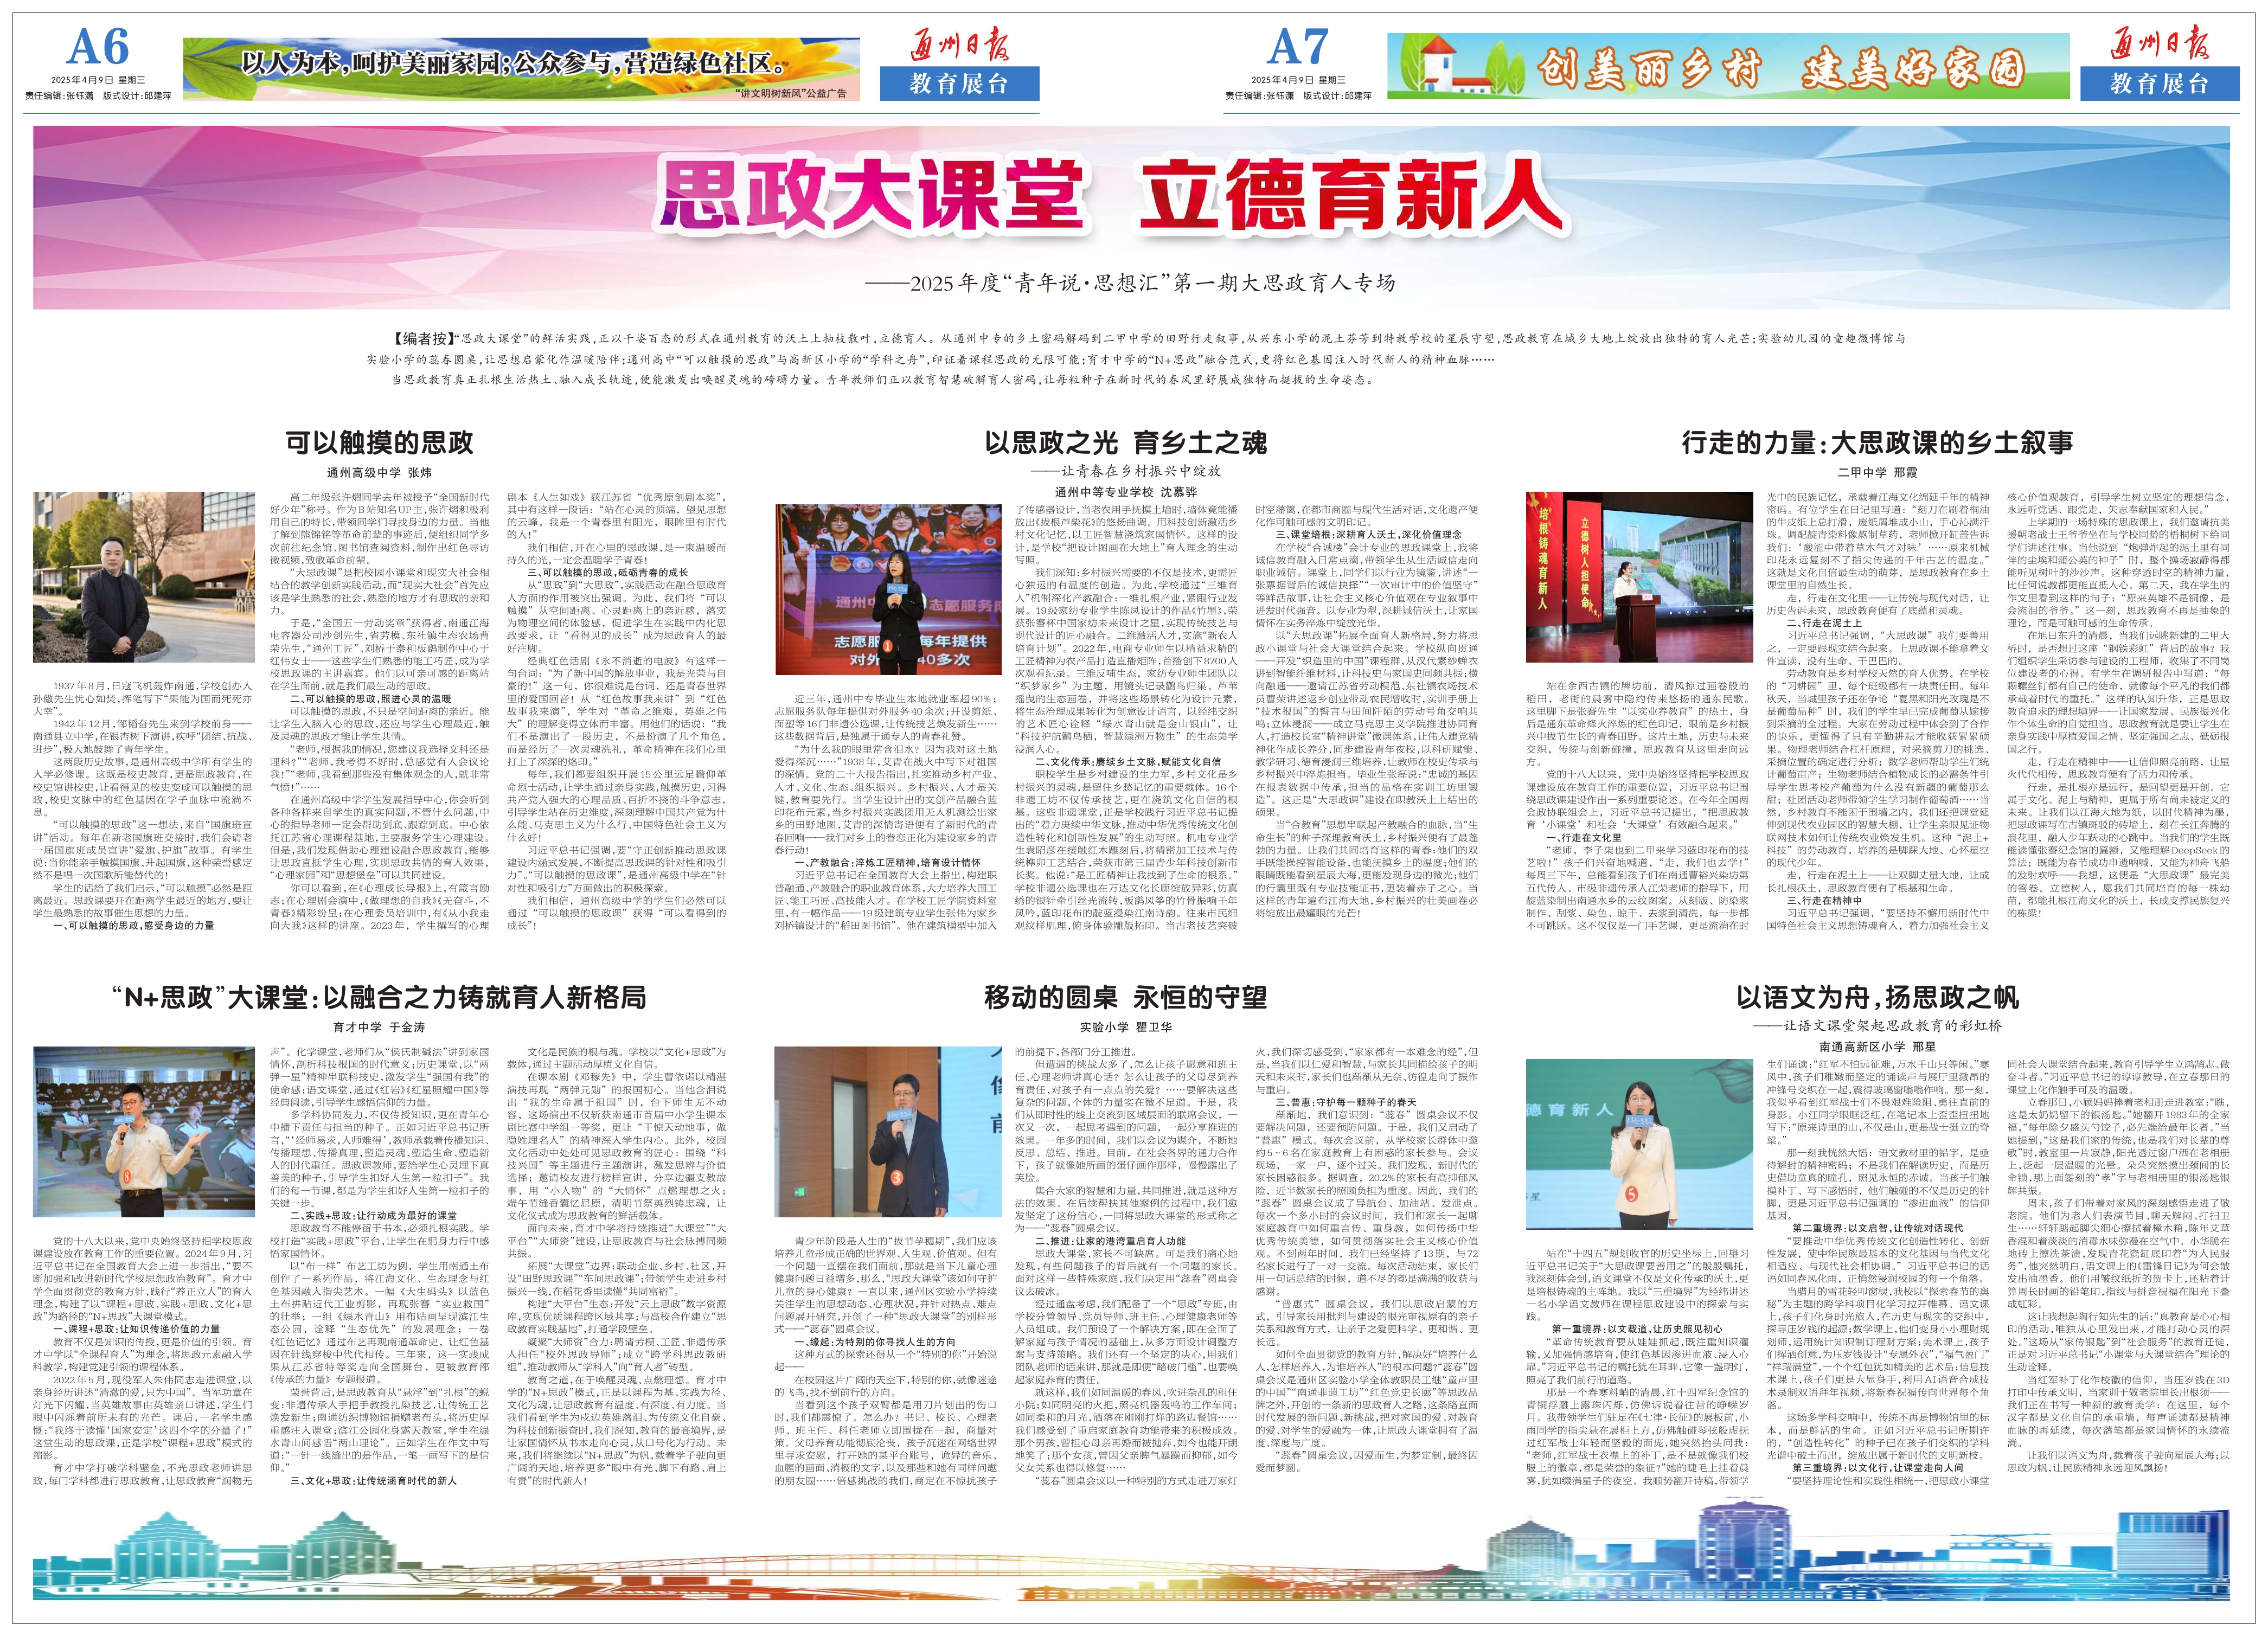The height and width of the screenshot is (1637, 2268).
Task: Click article title 移动的圆桌 永恒的守望
Action: point(1125,997)
